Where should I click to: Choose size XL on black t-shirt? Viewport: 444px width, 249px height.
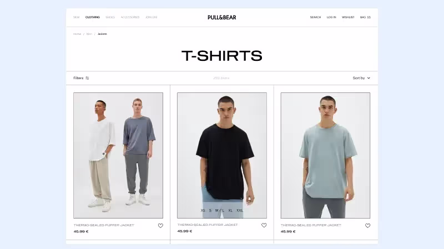click(x=230, y=210)
